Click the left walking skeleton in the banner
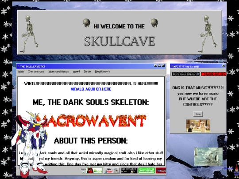The image size is (239, 179). tap(29, 34)
